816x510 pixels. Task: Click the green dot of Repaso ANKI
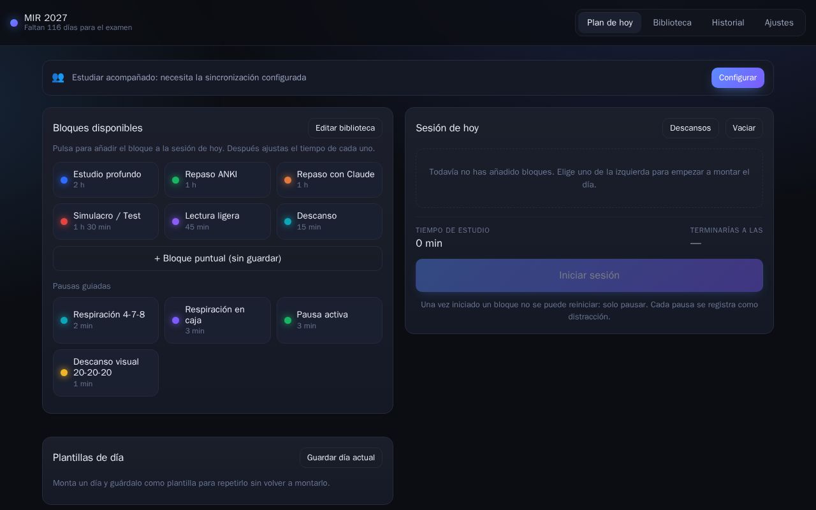[x=175, y=180]
